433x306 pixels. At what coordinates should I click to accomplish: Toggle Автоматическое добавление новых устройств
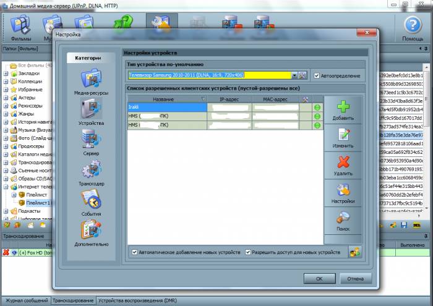[x=135, y=252]
